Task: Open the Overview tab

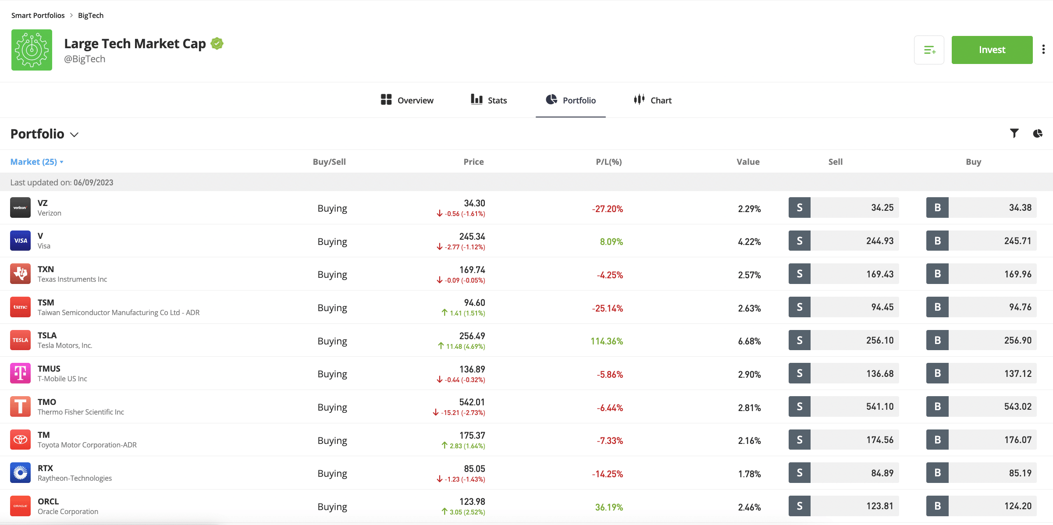Action: 407,100
